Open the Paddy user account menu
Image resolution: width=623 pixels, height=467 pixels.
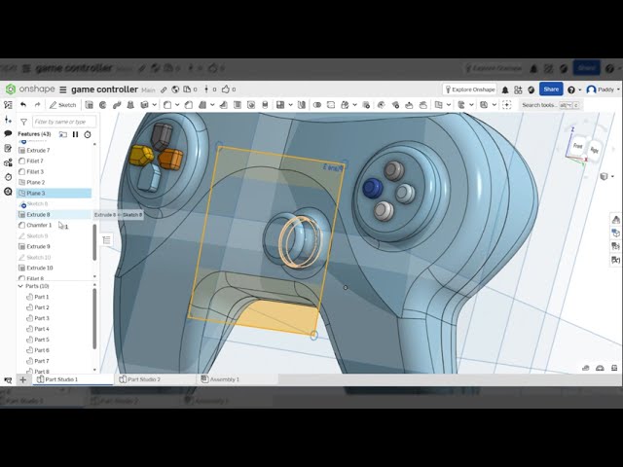click(603, 90)
